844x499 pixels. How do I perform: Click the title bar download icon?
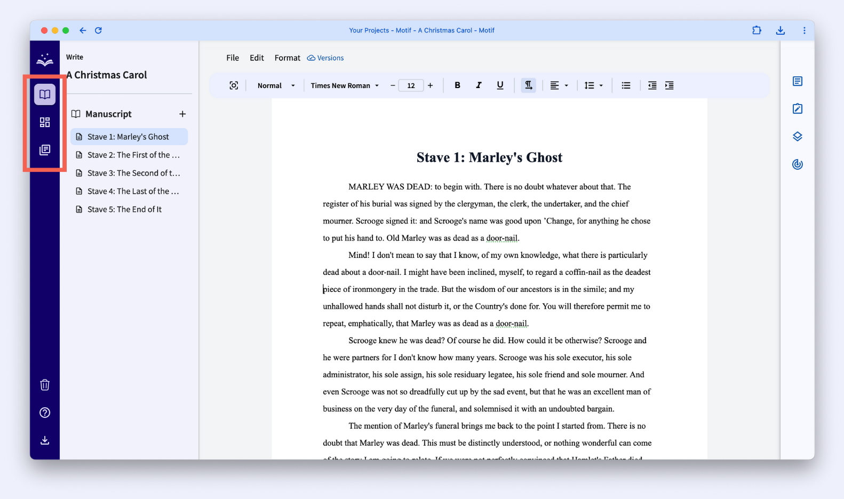pos(781,30)
